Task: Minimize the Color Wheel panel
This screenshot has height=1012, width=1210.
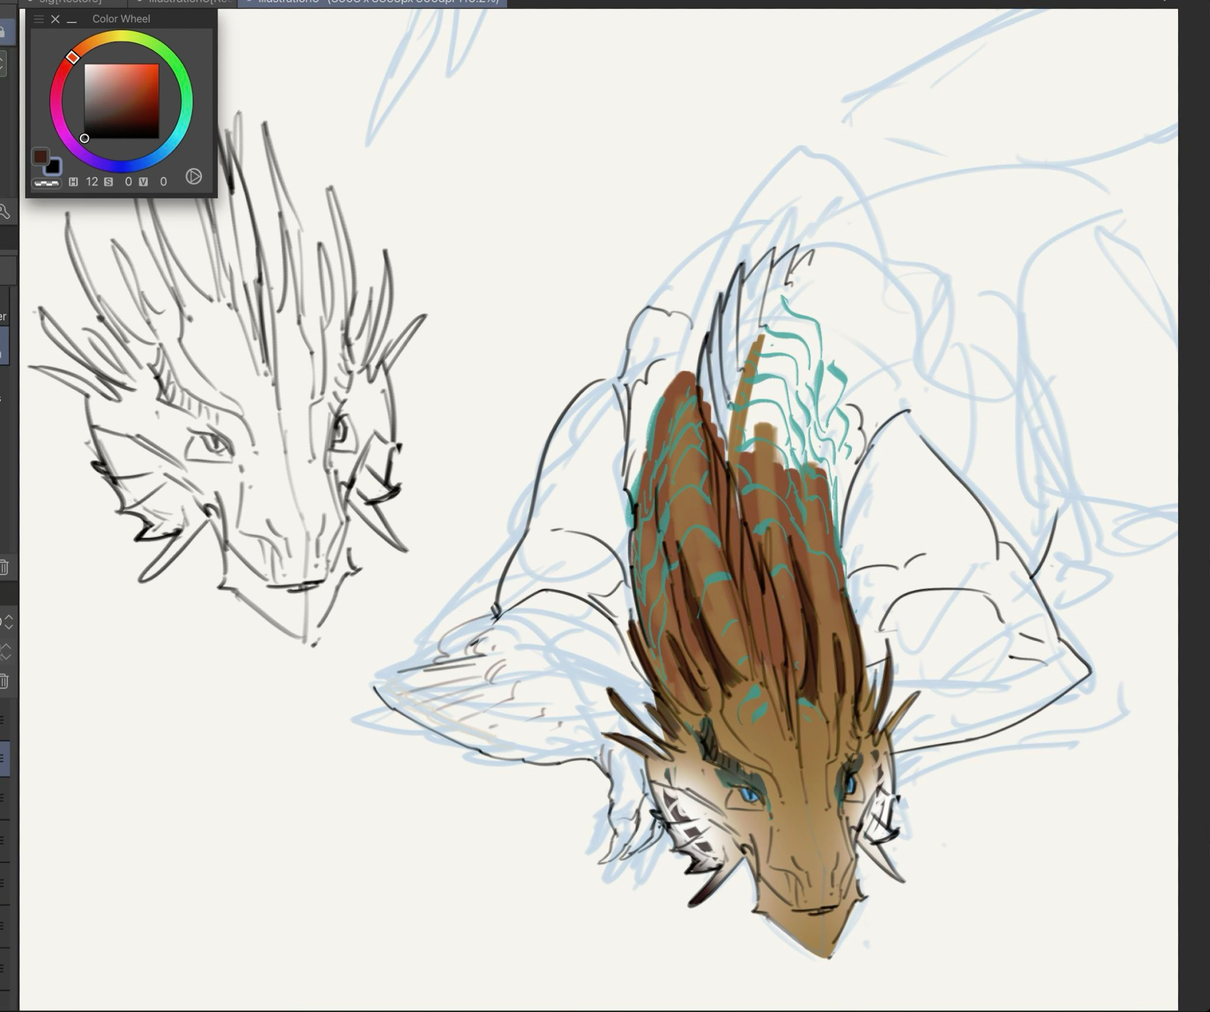Action: pyautogui.click(x=72, y=20)
